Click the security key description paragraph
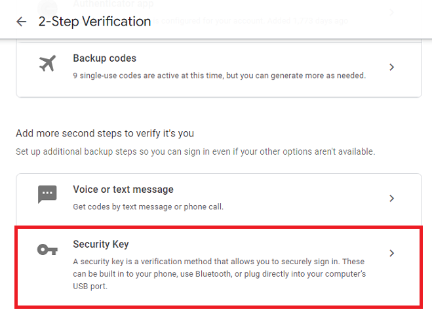Image resolution: width=432 pixels, height=316 pixels. [x=220, y=273]
